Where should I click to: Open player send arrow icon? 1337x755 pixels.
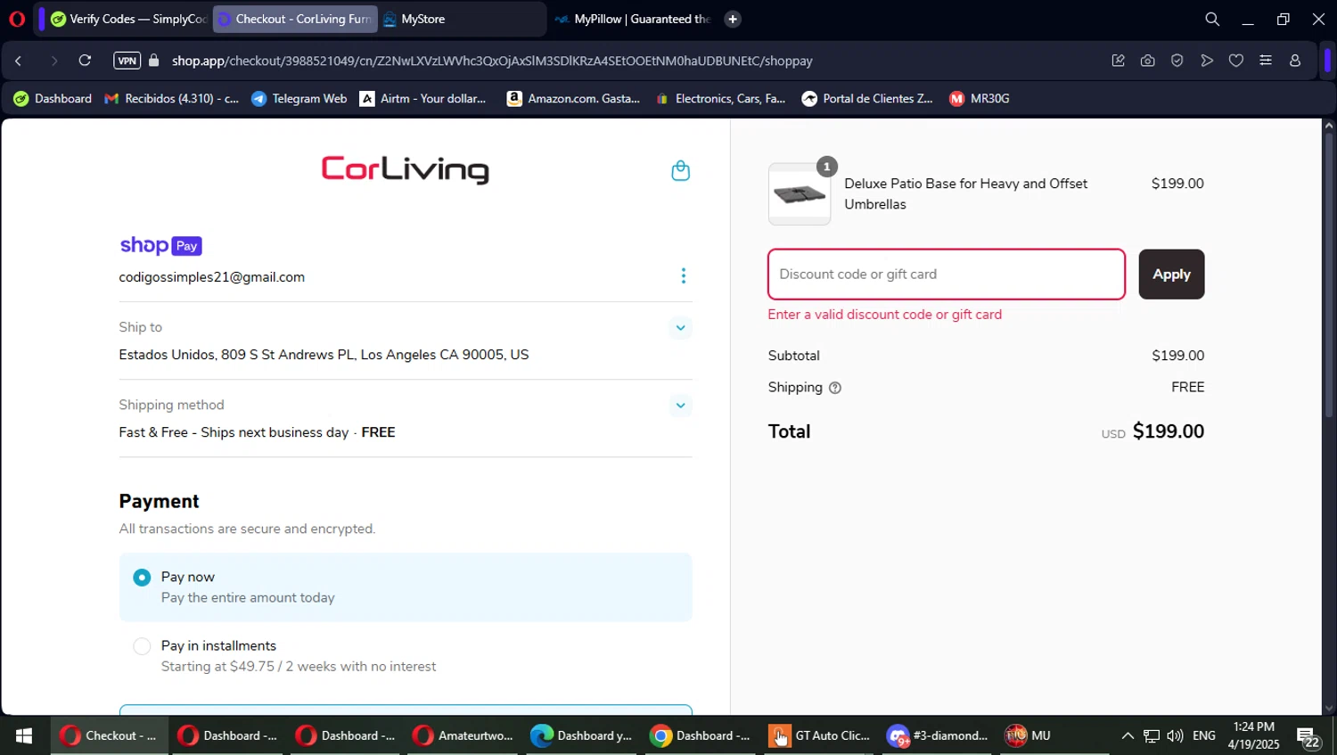click(x=1207, y=61)
